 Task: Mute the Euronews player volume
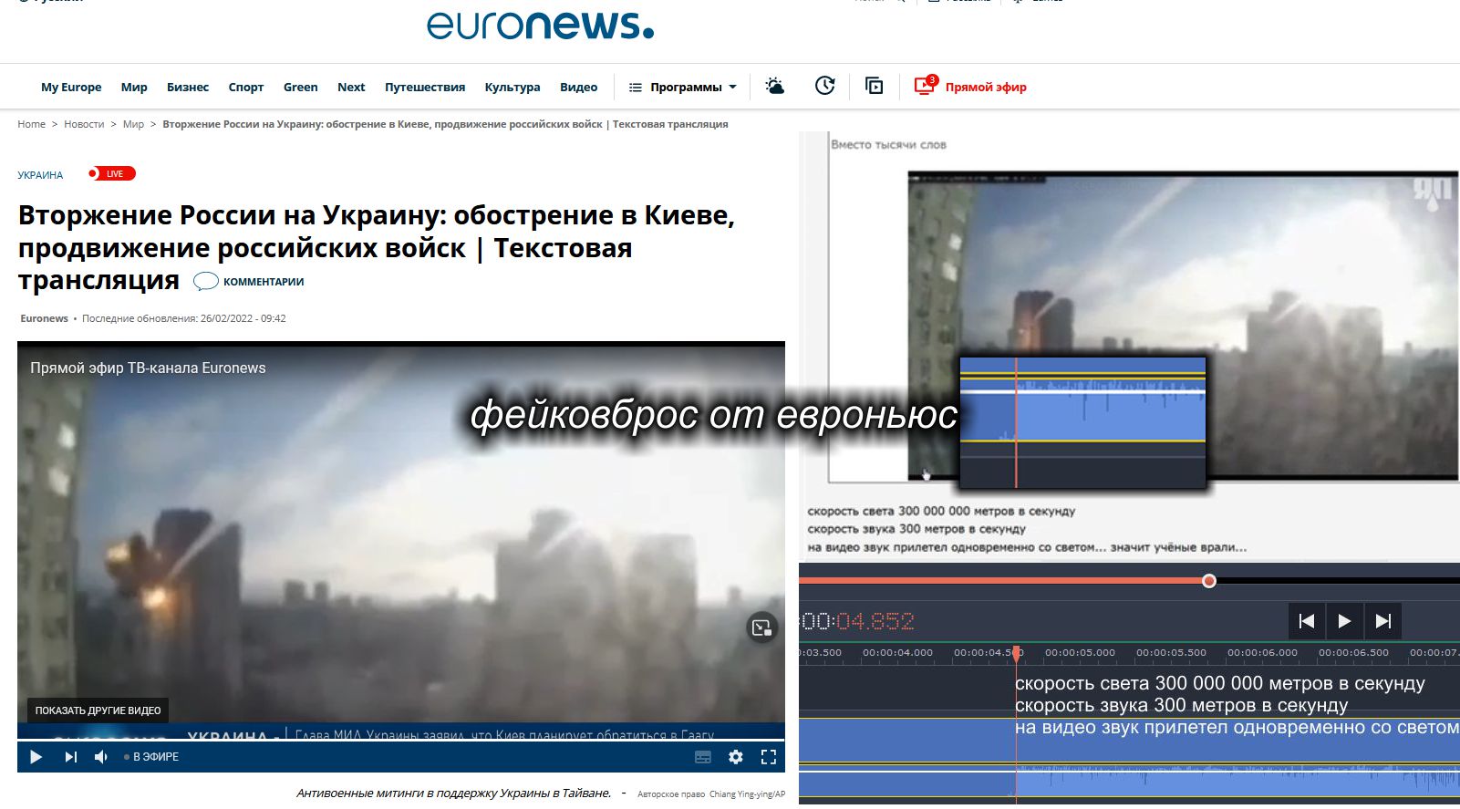[101, 757]
